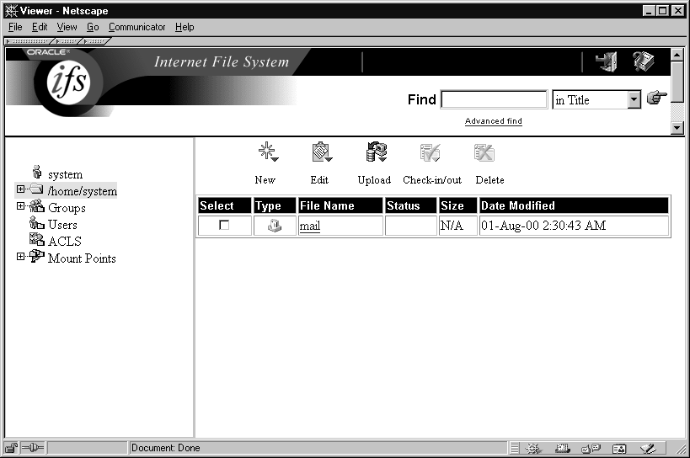Click the Size column header
This screenshot has width=690, height=458.
458,205
